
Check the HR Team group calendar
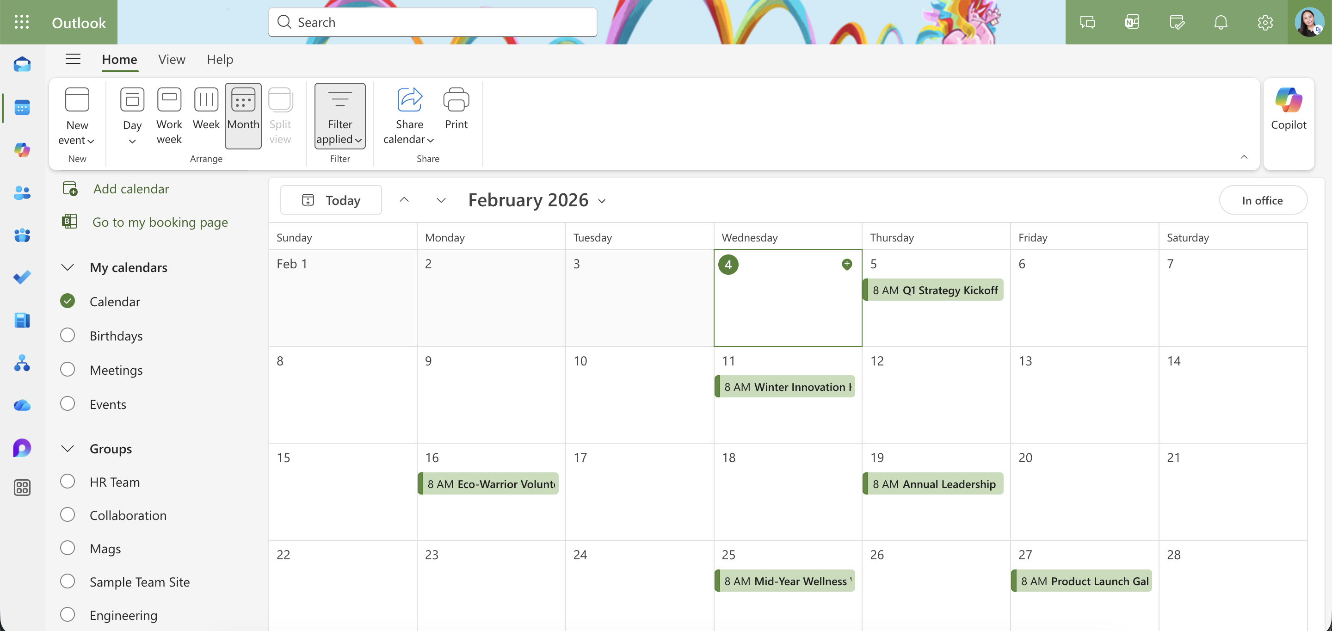click(x=68, y=481)
